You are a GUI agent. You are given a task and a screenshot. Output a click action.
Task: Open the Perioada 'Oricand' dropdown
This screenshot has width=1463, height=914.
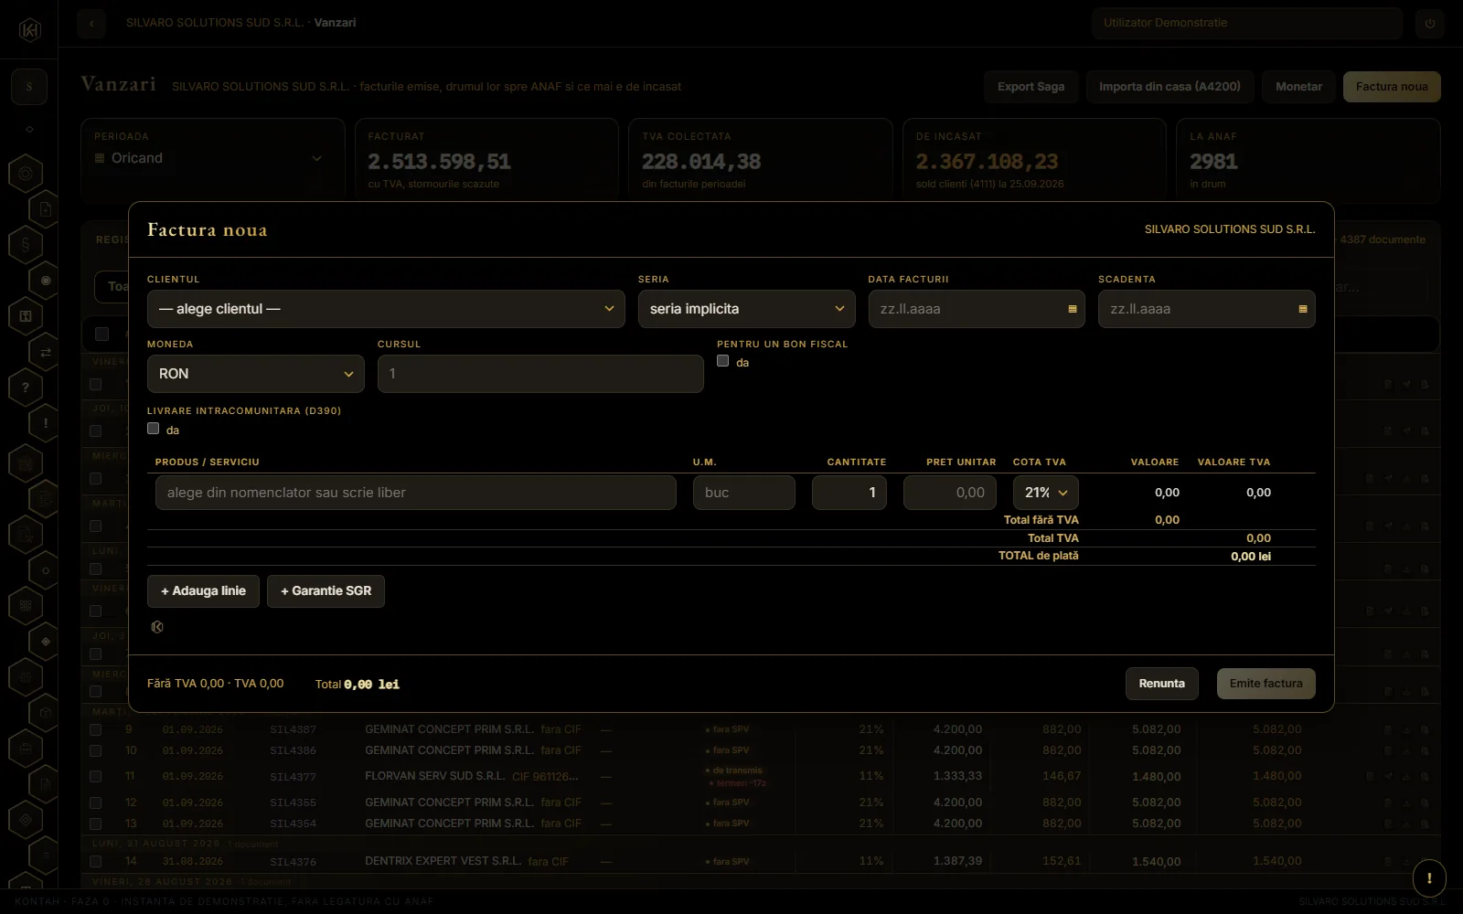tap(210, 158)
